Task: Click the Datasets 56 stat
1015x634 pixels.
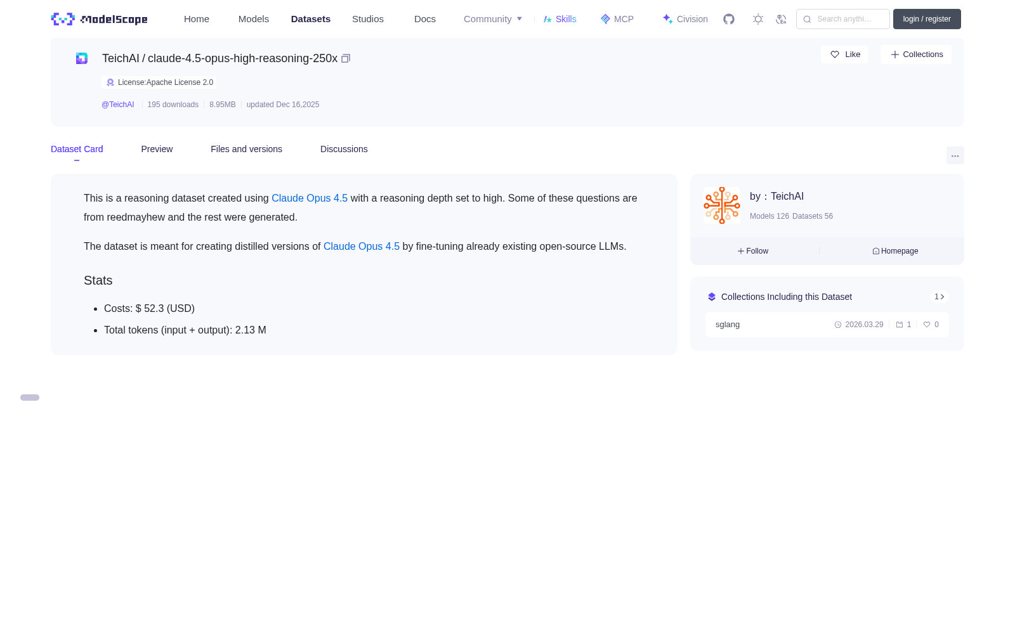Action: click(813, 216)
